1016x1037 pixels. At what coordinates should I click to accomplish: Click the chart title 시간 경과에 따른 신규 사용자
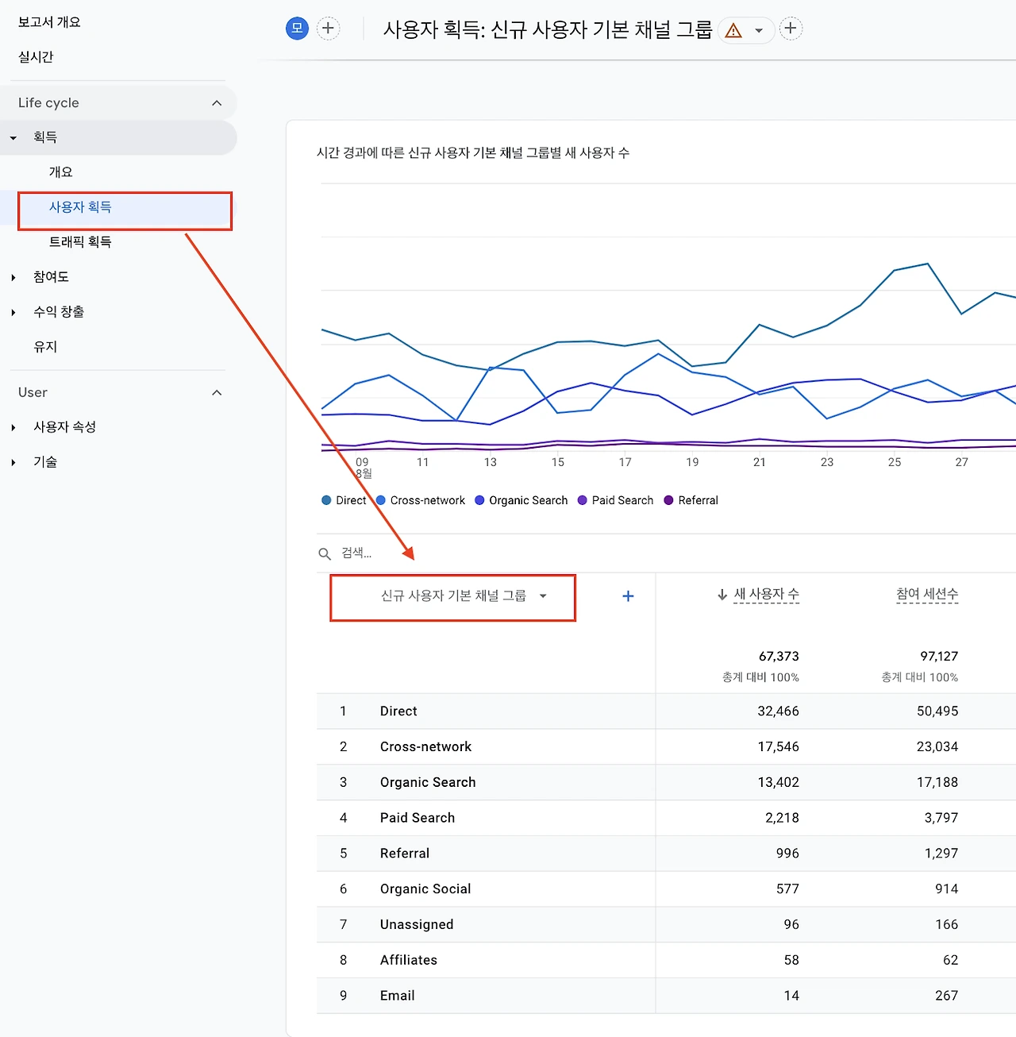pyautogui.click(x=473, y=152)
